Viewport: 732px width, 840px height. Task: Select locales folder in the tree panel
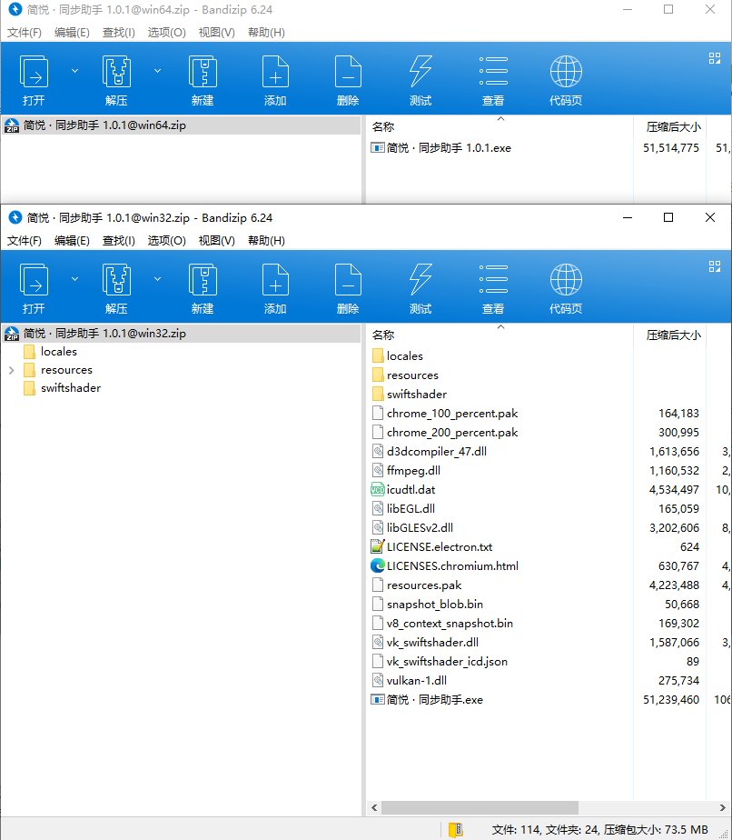click(x=59, y=352)
